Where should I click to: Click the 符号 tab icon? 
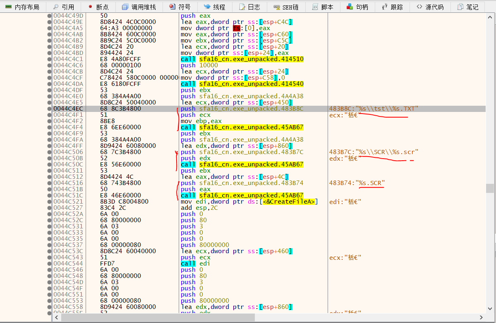tap(172, 7)
